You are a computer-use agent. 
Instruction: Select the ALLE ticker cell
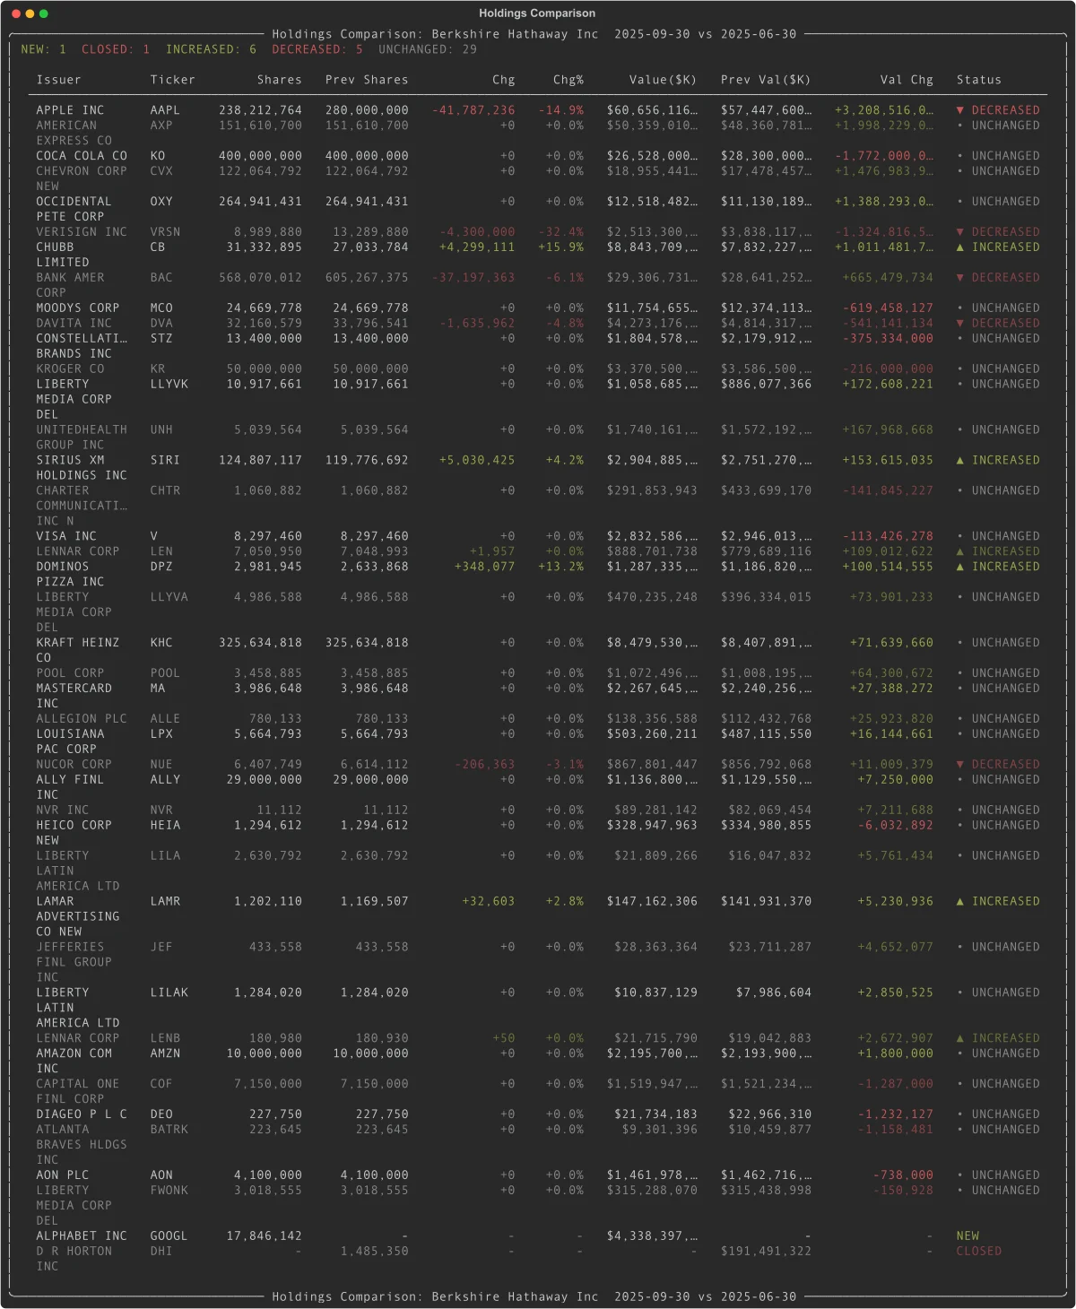165,720
